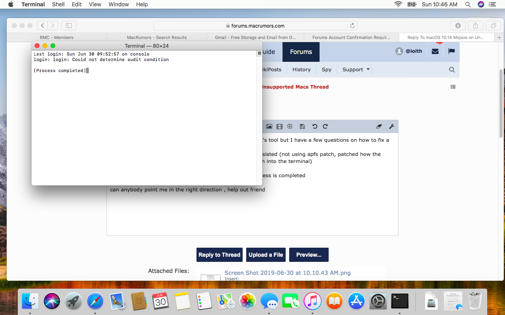Click the forum search magnifier icon
Image resolution: width=505 pixels, height=315 pixels.
[452, 70]
